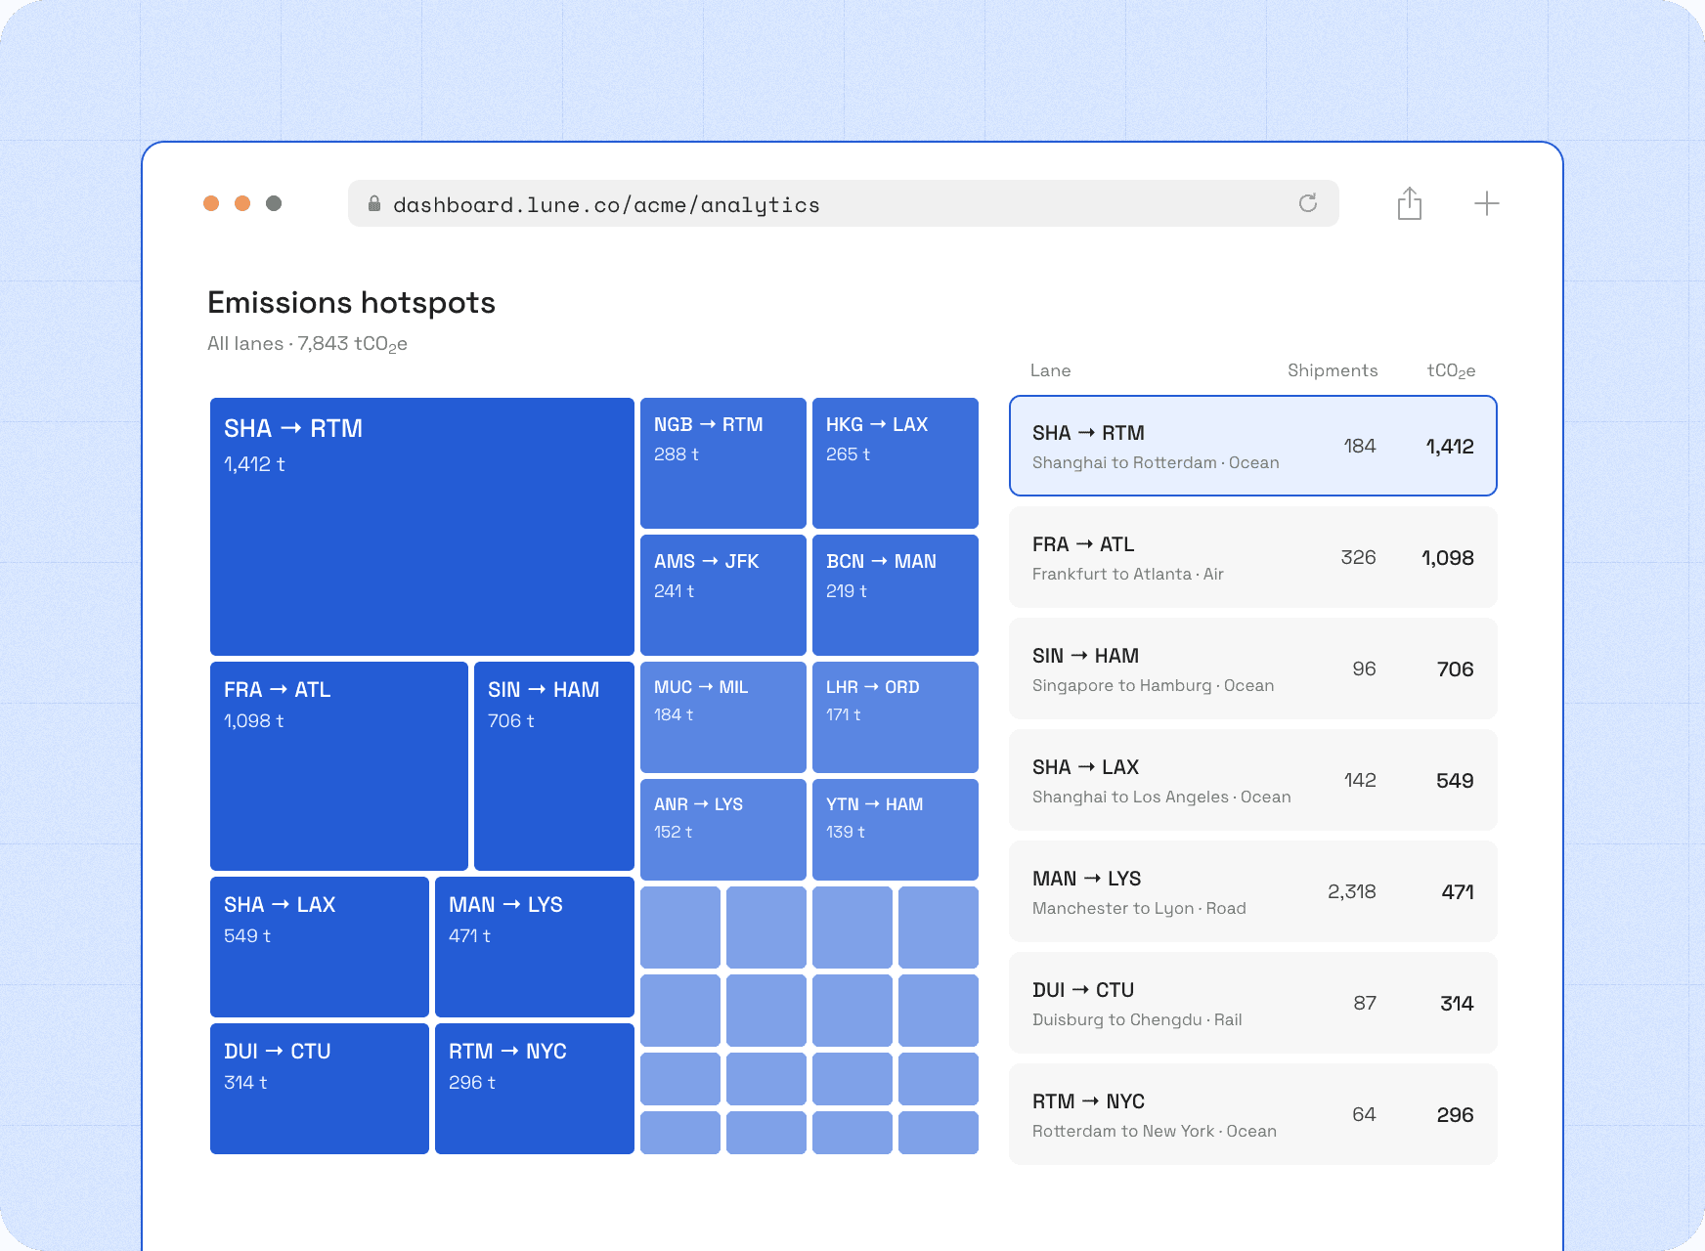The image size is (1705, 1251).
Task: Select the SIN → HAM treemap tile
Action: click(554, 765)
